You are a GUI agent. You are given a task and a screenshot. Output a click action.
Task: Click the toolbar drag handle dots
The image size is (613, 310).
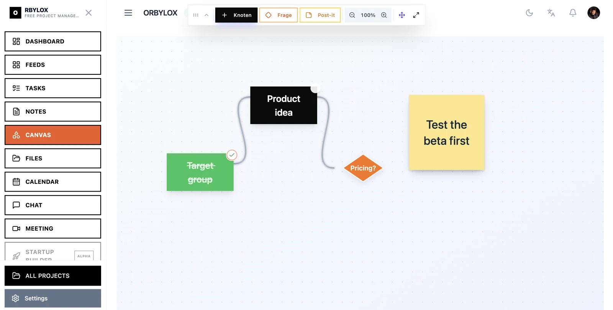pos(196,15)
